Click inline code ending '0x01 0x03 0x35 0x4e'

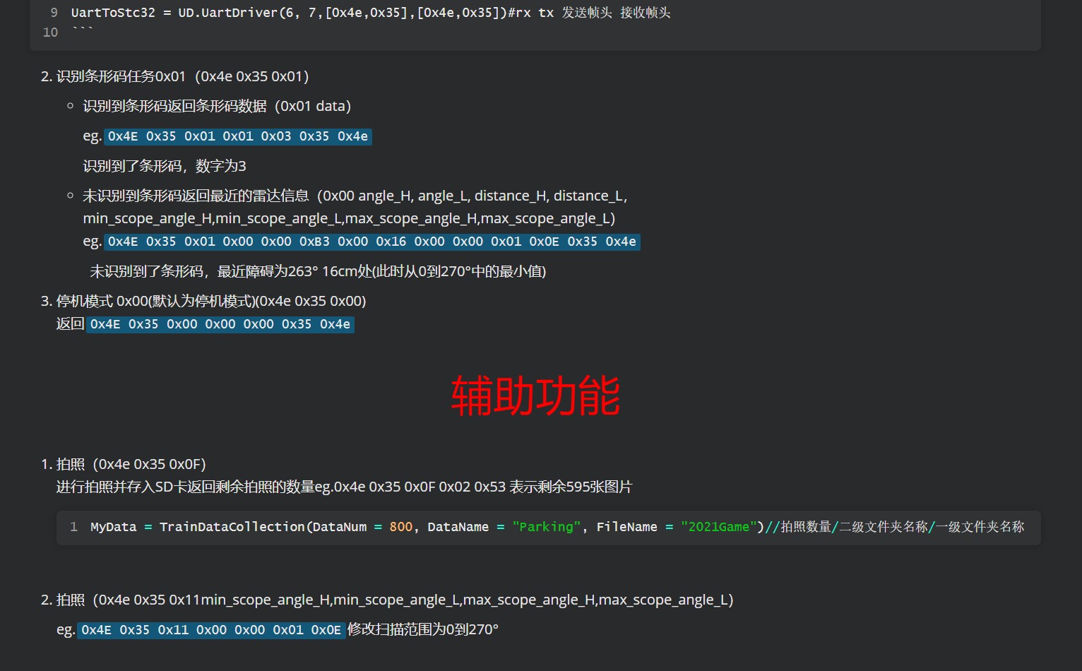[238, 136]
